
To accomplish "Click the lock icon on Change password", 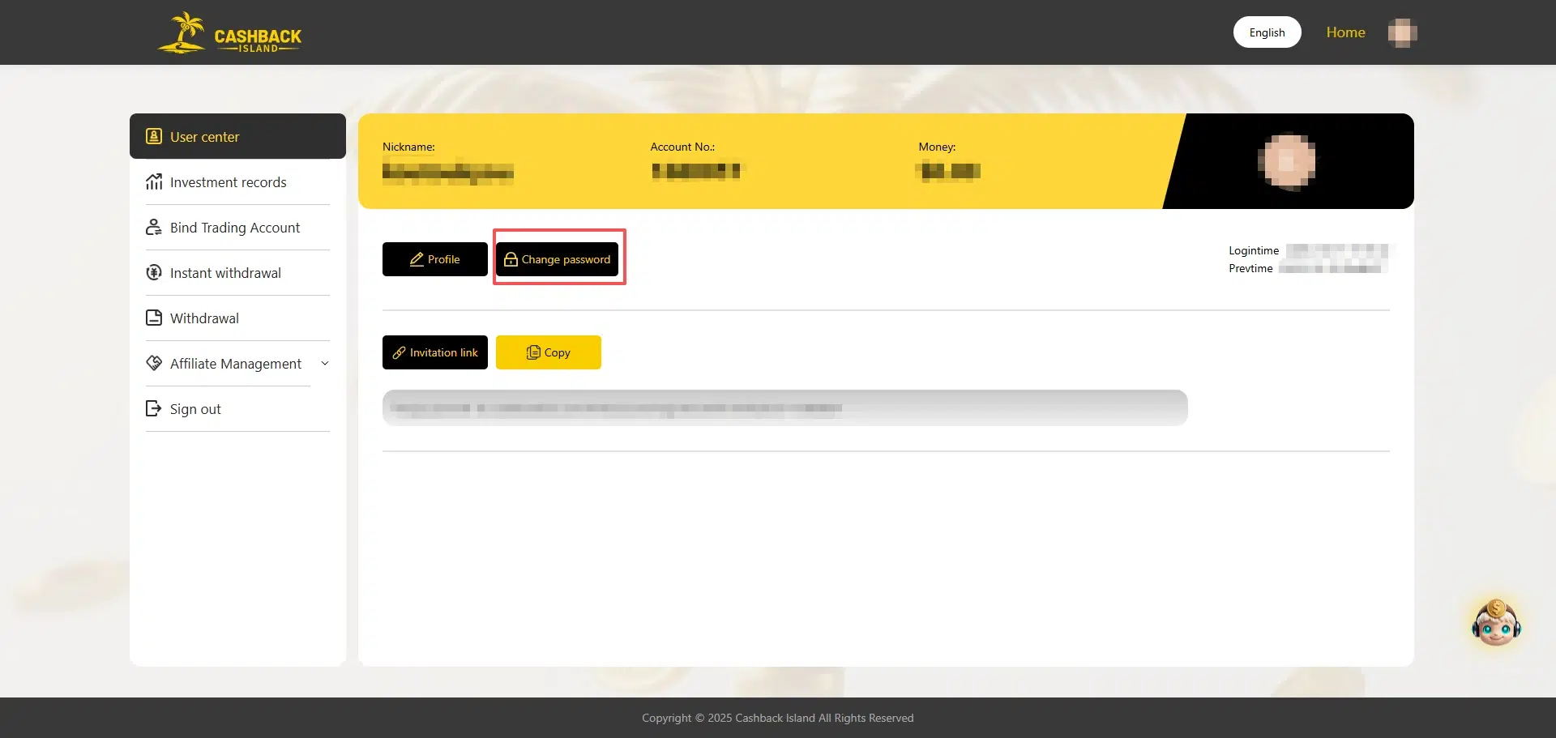I will (x=511, y=259).
